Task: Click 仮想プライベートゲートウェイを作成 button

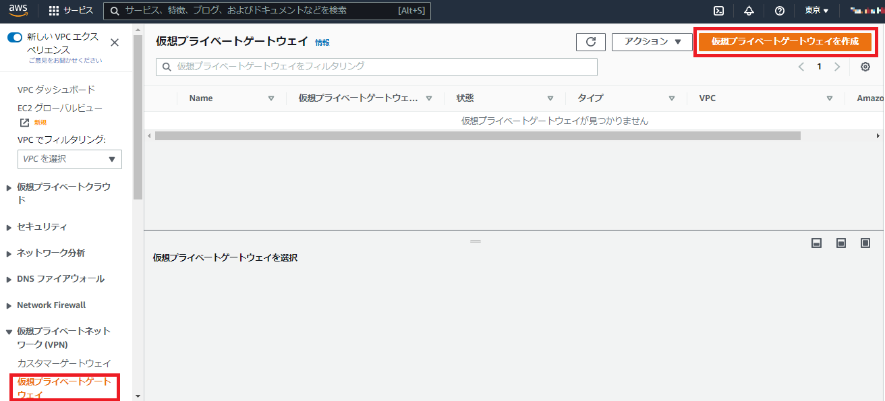Action: point(784,42)
